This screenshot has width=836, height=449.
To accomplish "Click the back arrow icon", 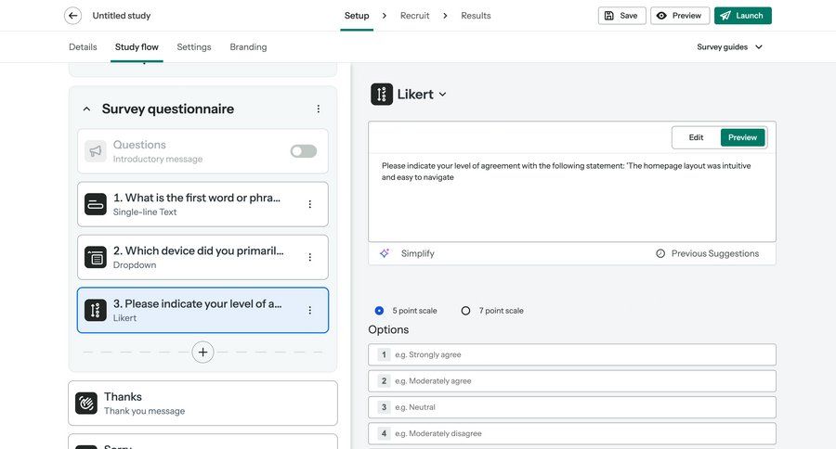I will pos(72,16).
